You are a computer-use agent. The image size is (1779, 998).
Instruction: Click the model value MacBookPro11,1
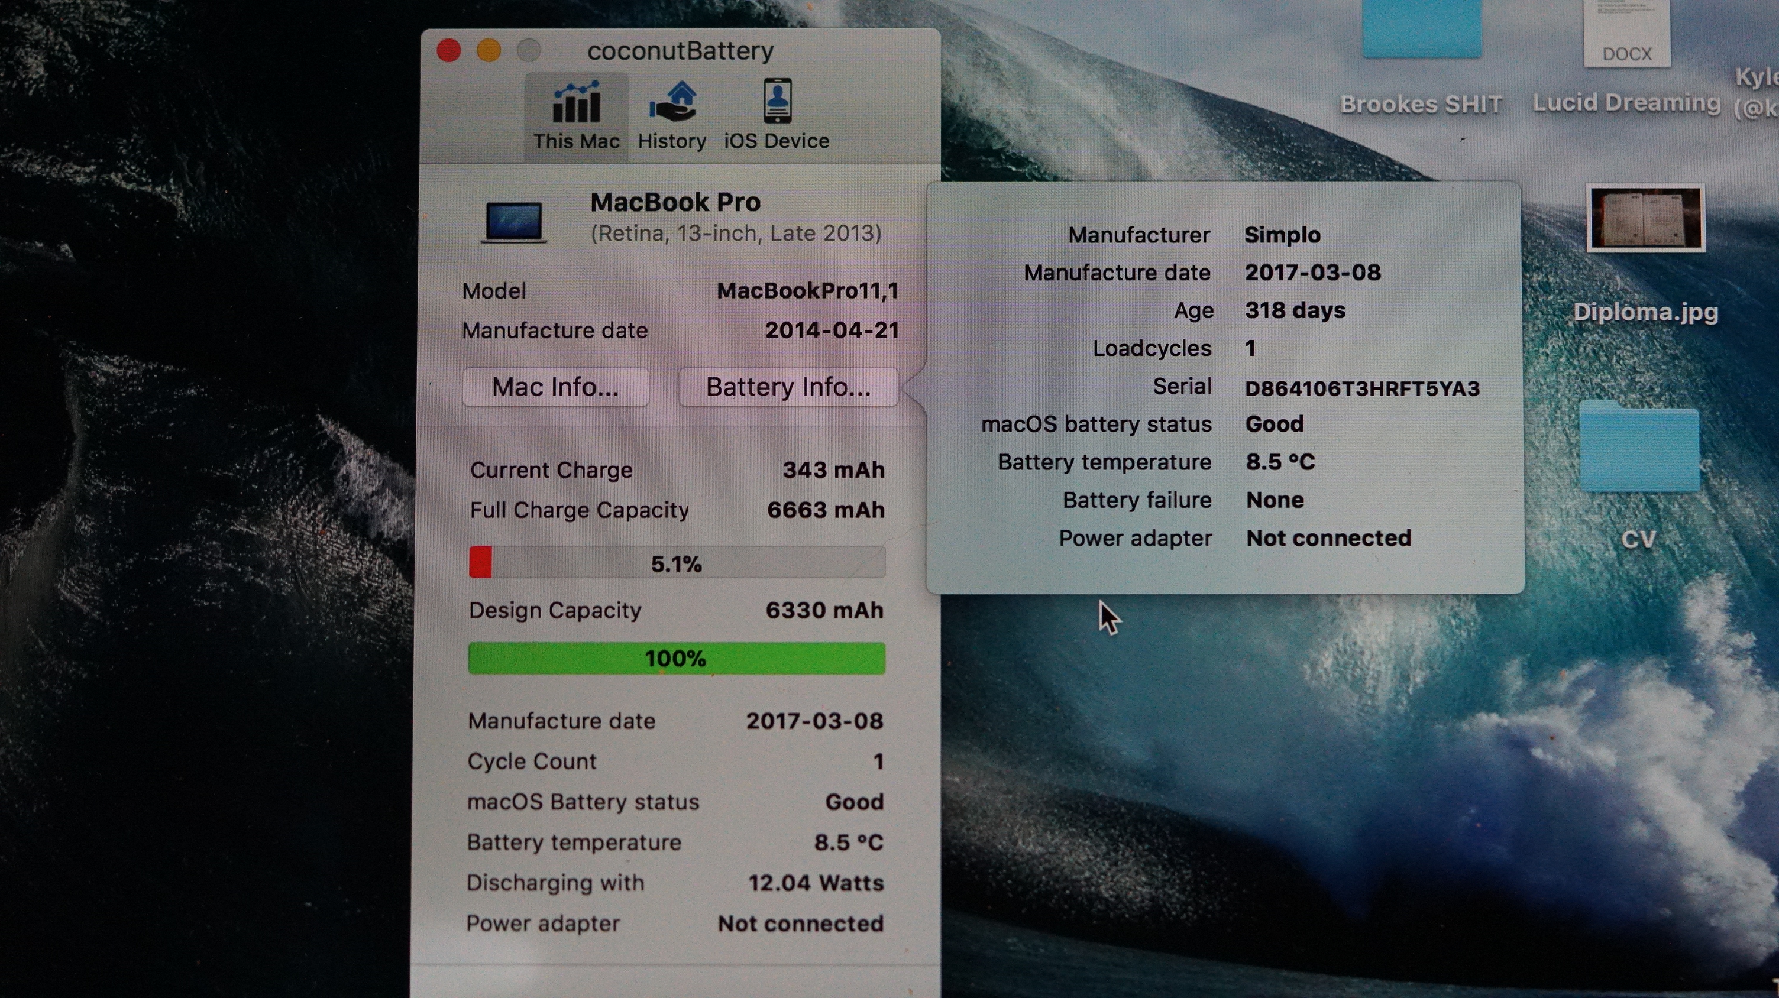[807, 290]
